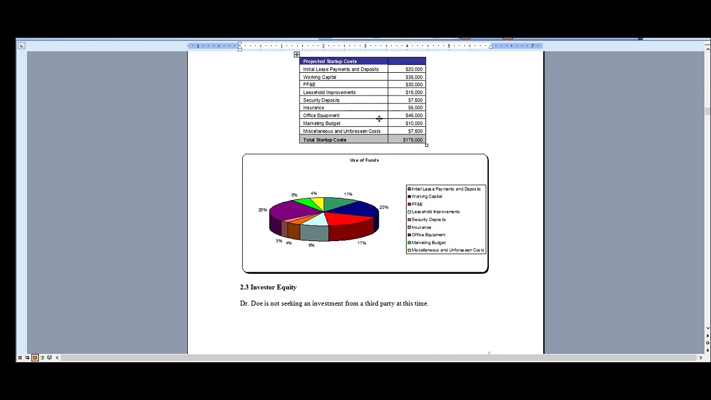
Task: Click the 'Working Capital' legend entry
Action: [x=425, y=196]
